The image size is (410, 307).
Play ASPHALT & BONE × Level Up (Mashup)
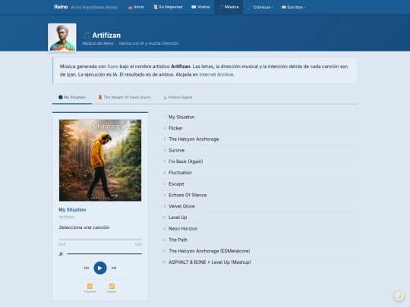click(259, 262)
